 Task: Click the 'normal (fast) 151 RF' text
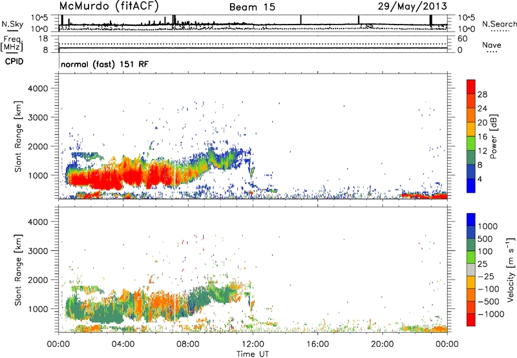tap(105, 64)
